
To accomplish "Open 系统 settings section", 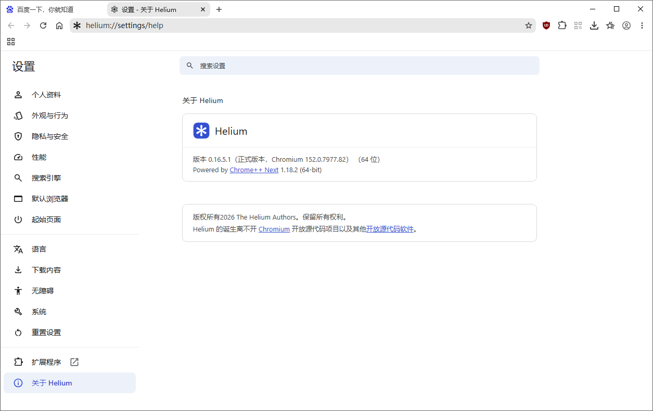I will [x=69, y=312].
